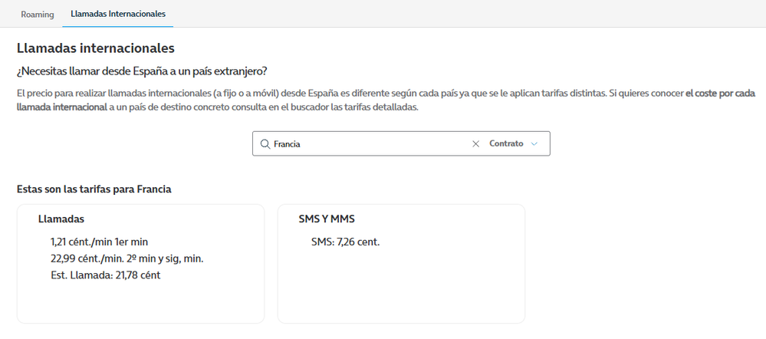Click the 22,99 cént./min second minute rate
This screenshot has height=339, width=766.
point(127,258)
